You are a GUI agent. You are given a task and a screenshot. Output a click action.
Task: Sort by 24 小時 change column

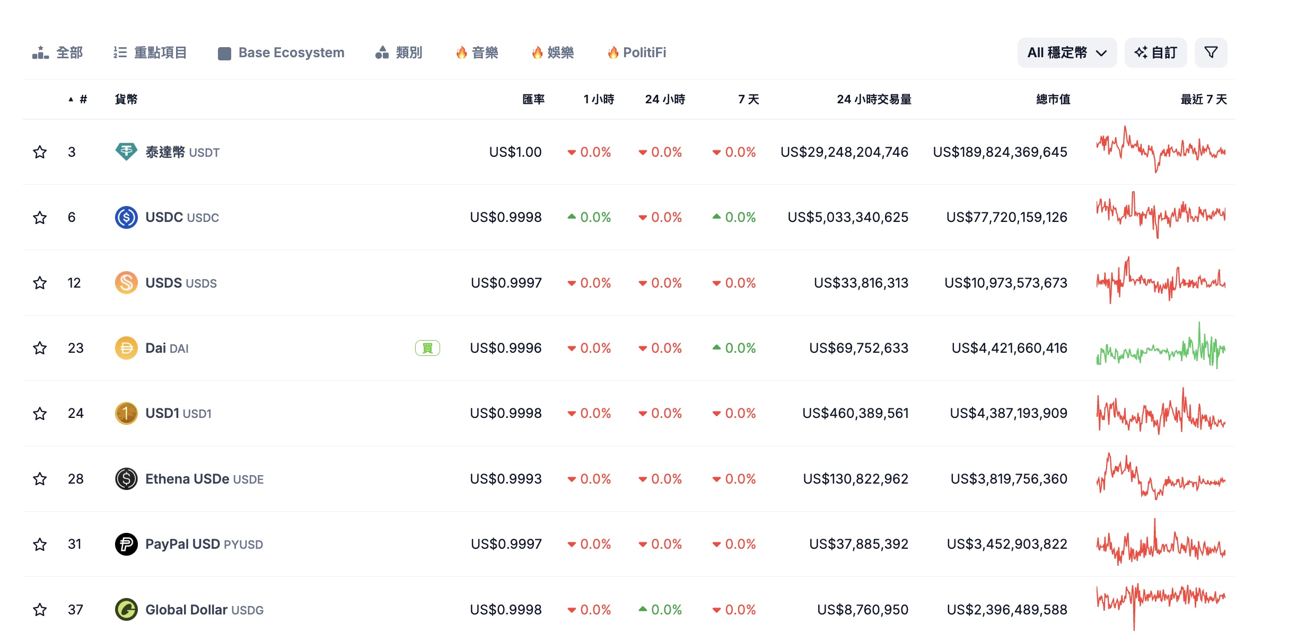point(665,99)
